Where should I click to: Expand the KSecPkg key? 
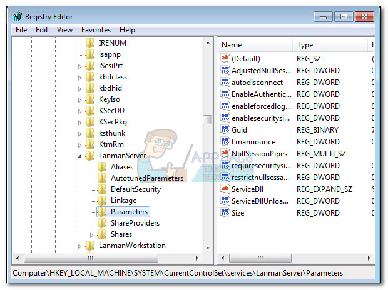[79, 122]
